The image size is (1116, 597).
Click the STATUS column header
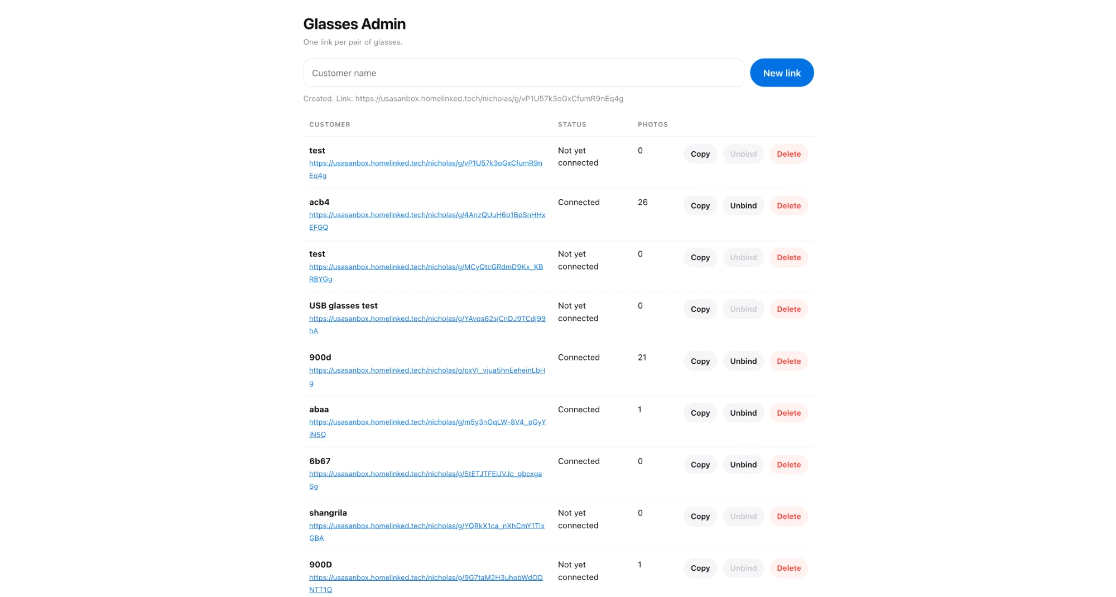[572, 124]
